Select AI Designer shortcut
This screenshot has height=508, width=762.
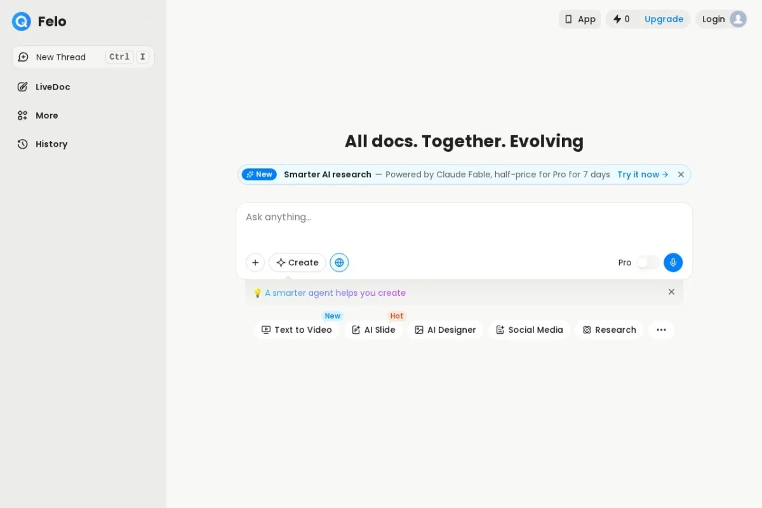445,330
